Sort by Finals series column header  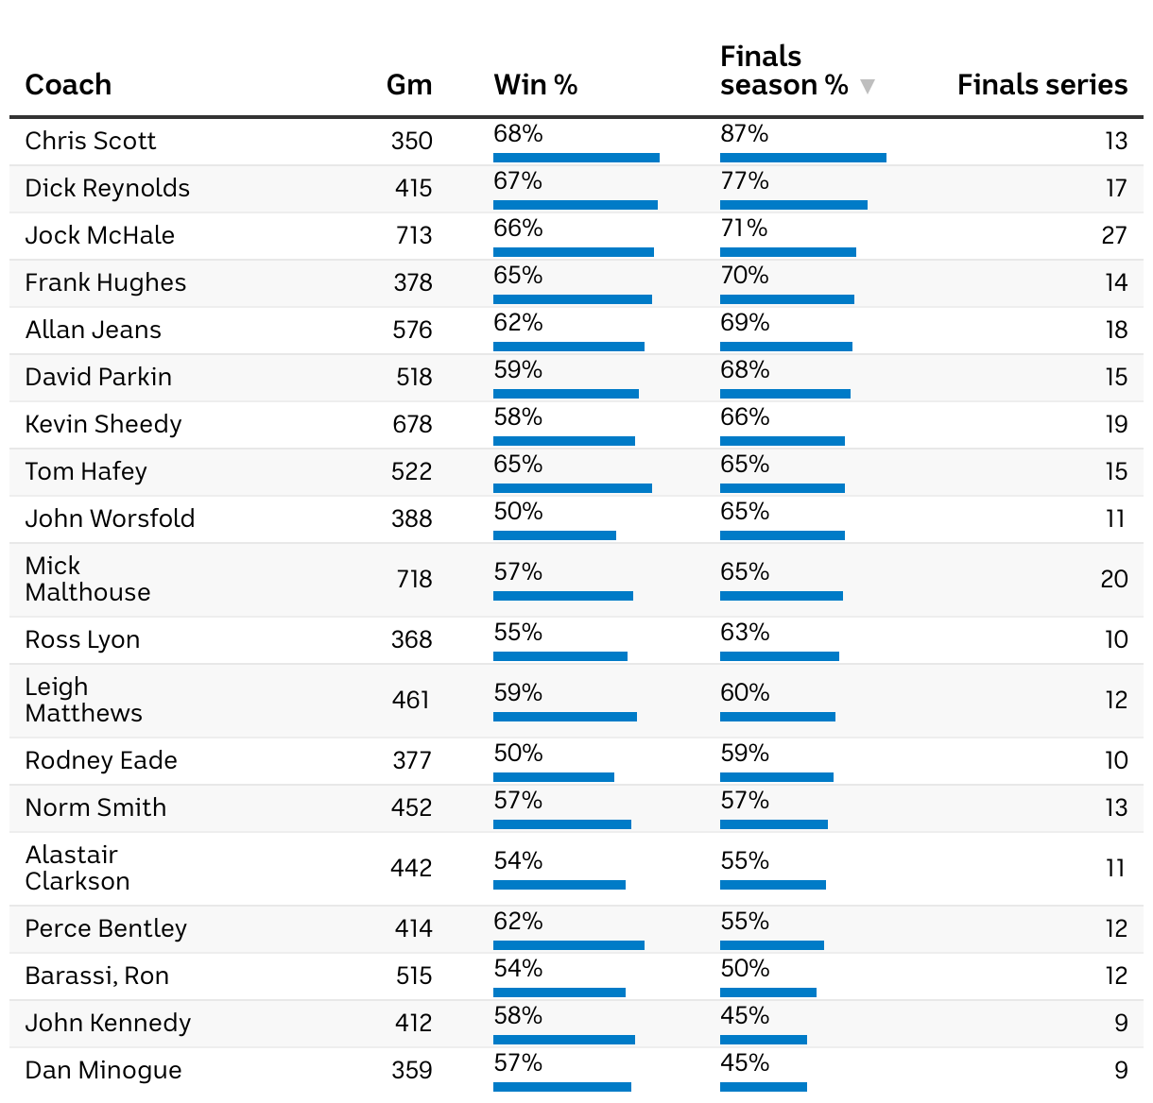[1041, 85]
